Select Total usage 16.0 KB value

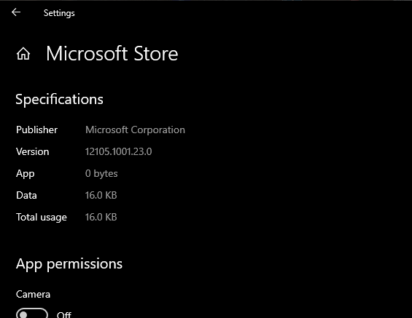click(x=101, y=217)
